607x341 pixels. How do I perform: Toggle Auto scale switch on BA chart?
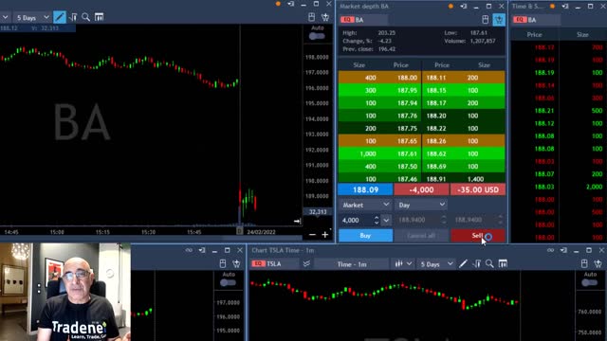[x=317, y=36]
